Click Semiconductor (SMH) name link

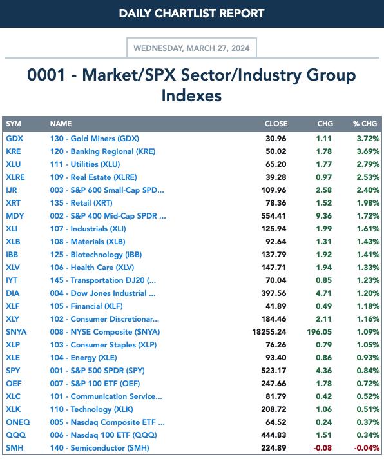[100, 447]
